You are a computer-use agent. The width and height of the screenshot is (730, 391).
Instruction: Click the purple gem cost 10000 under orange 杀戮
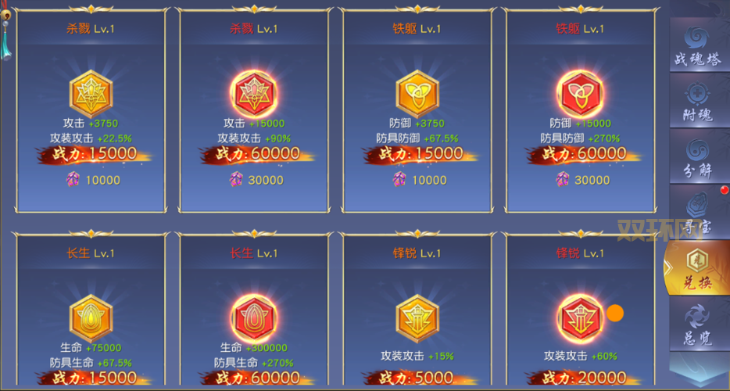pyautogui.click(x=93, y=180)
